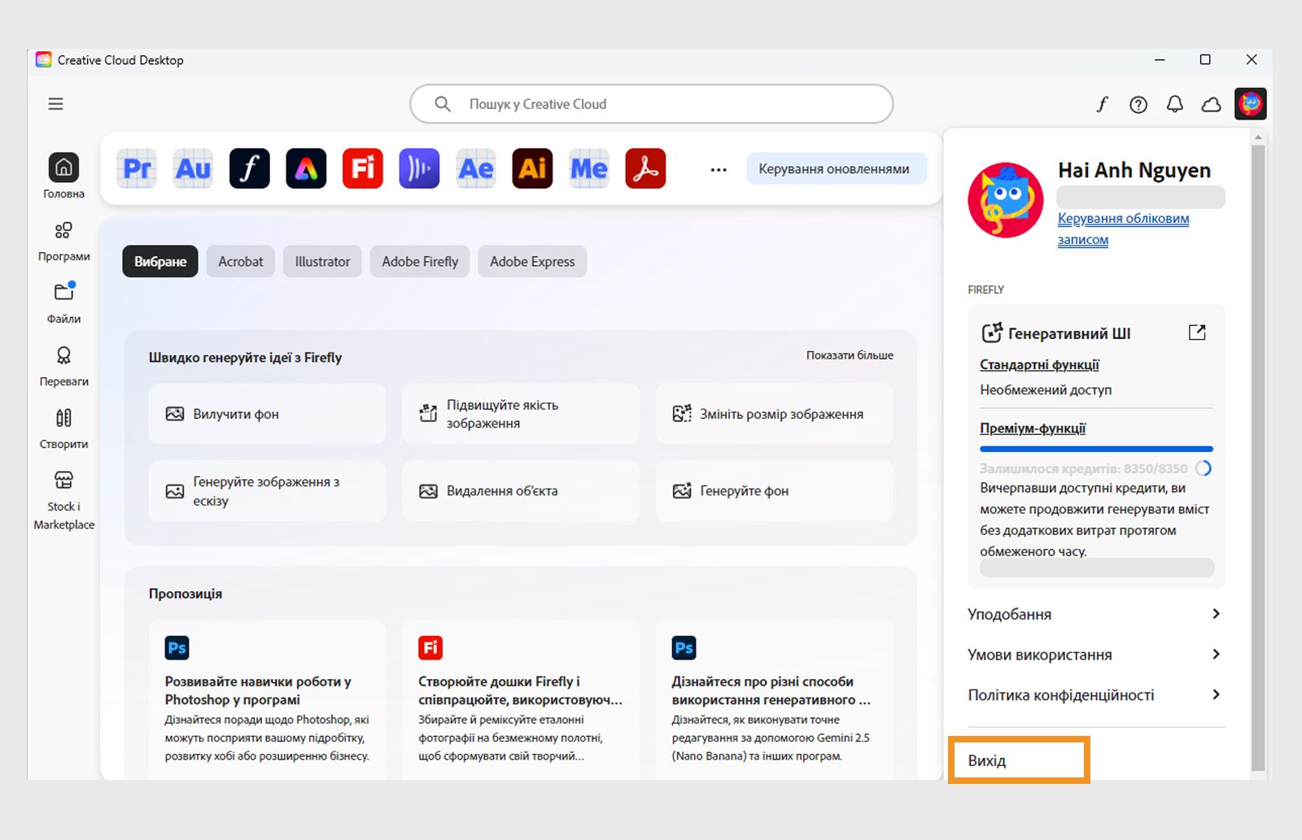This screenshot has width=1302, height=840.
Task: Click the search field Пошук у Creative Cloud
Action: click(651, 104)
